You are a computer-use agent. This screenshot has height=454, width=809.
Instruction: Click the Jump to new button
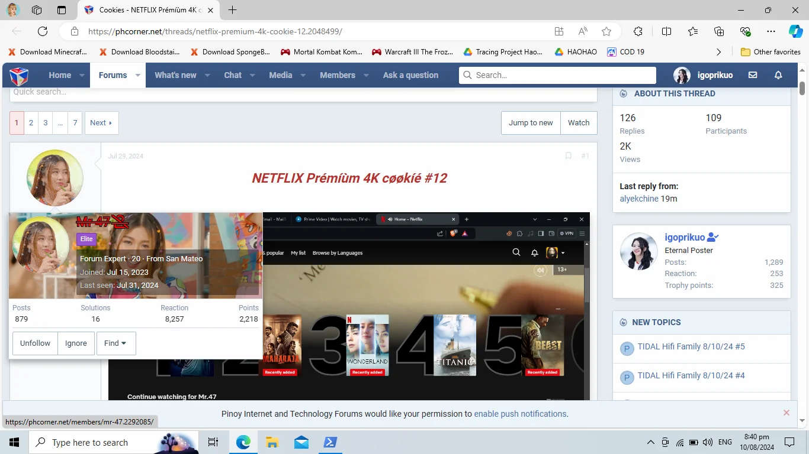pos(531,123)
